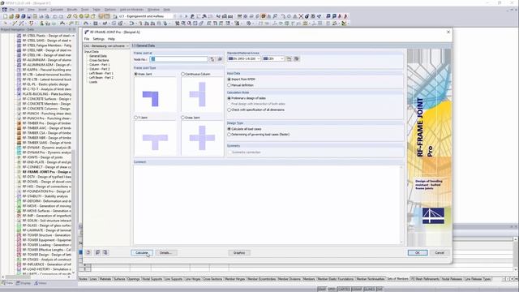Open the standard settings icon next to CEN dropdown
519x292 pixels.
289,58
